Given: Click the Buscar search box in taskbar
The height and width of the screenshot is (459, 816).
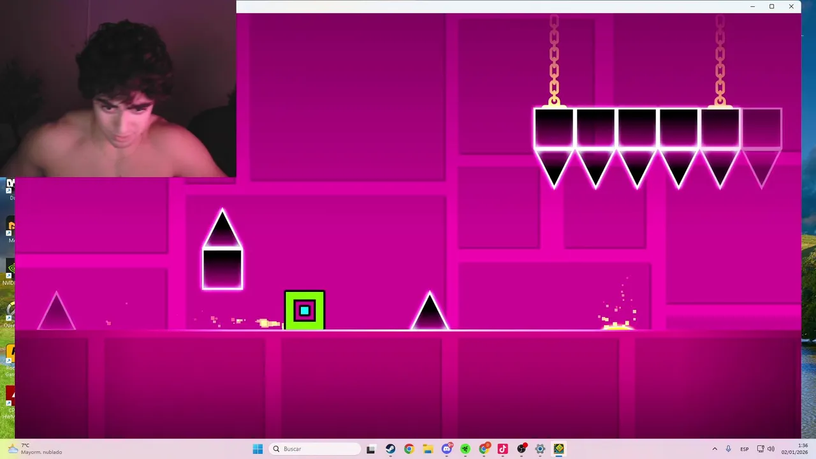Looking at the screenshot, I should pyautogui.click(x=315, y=449).
